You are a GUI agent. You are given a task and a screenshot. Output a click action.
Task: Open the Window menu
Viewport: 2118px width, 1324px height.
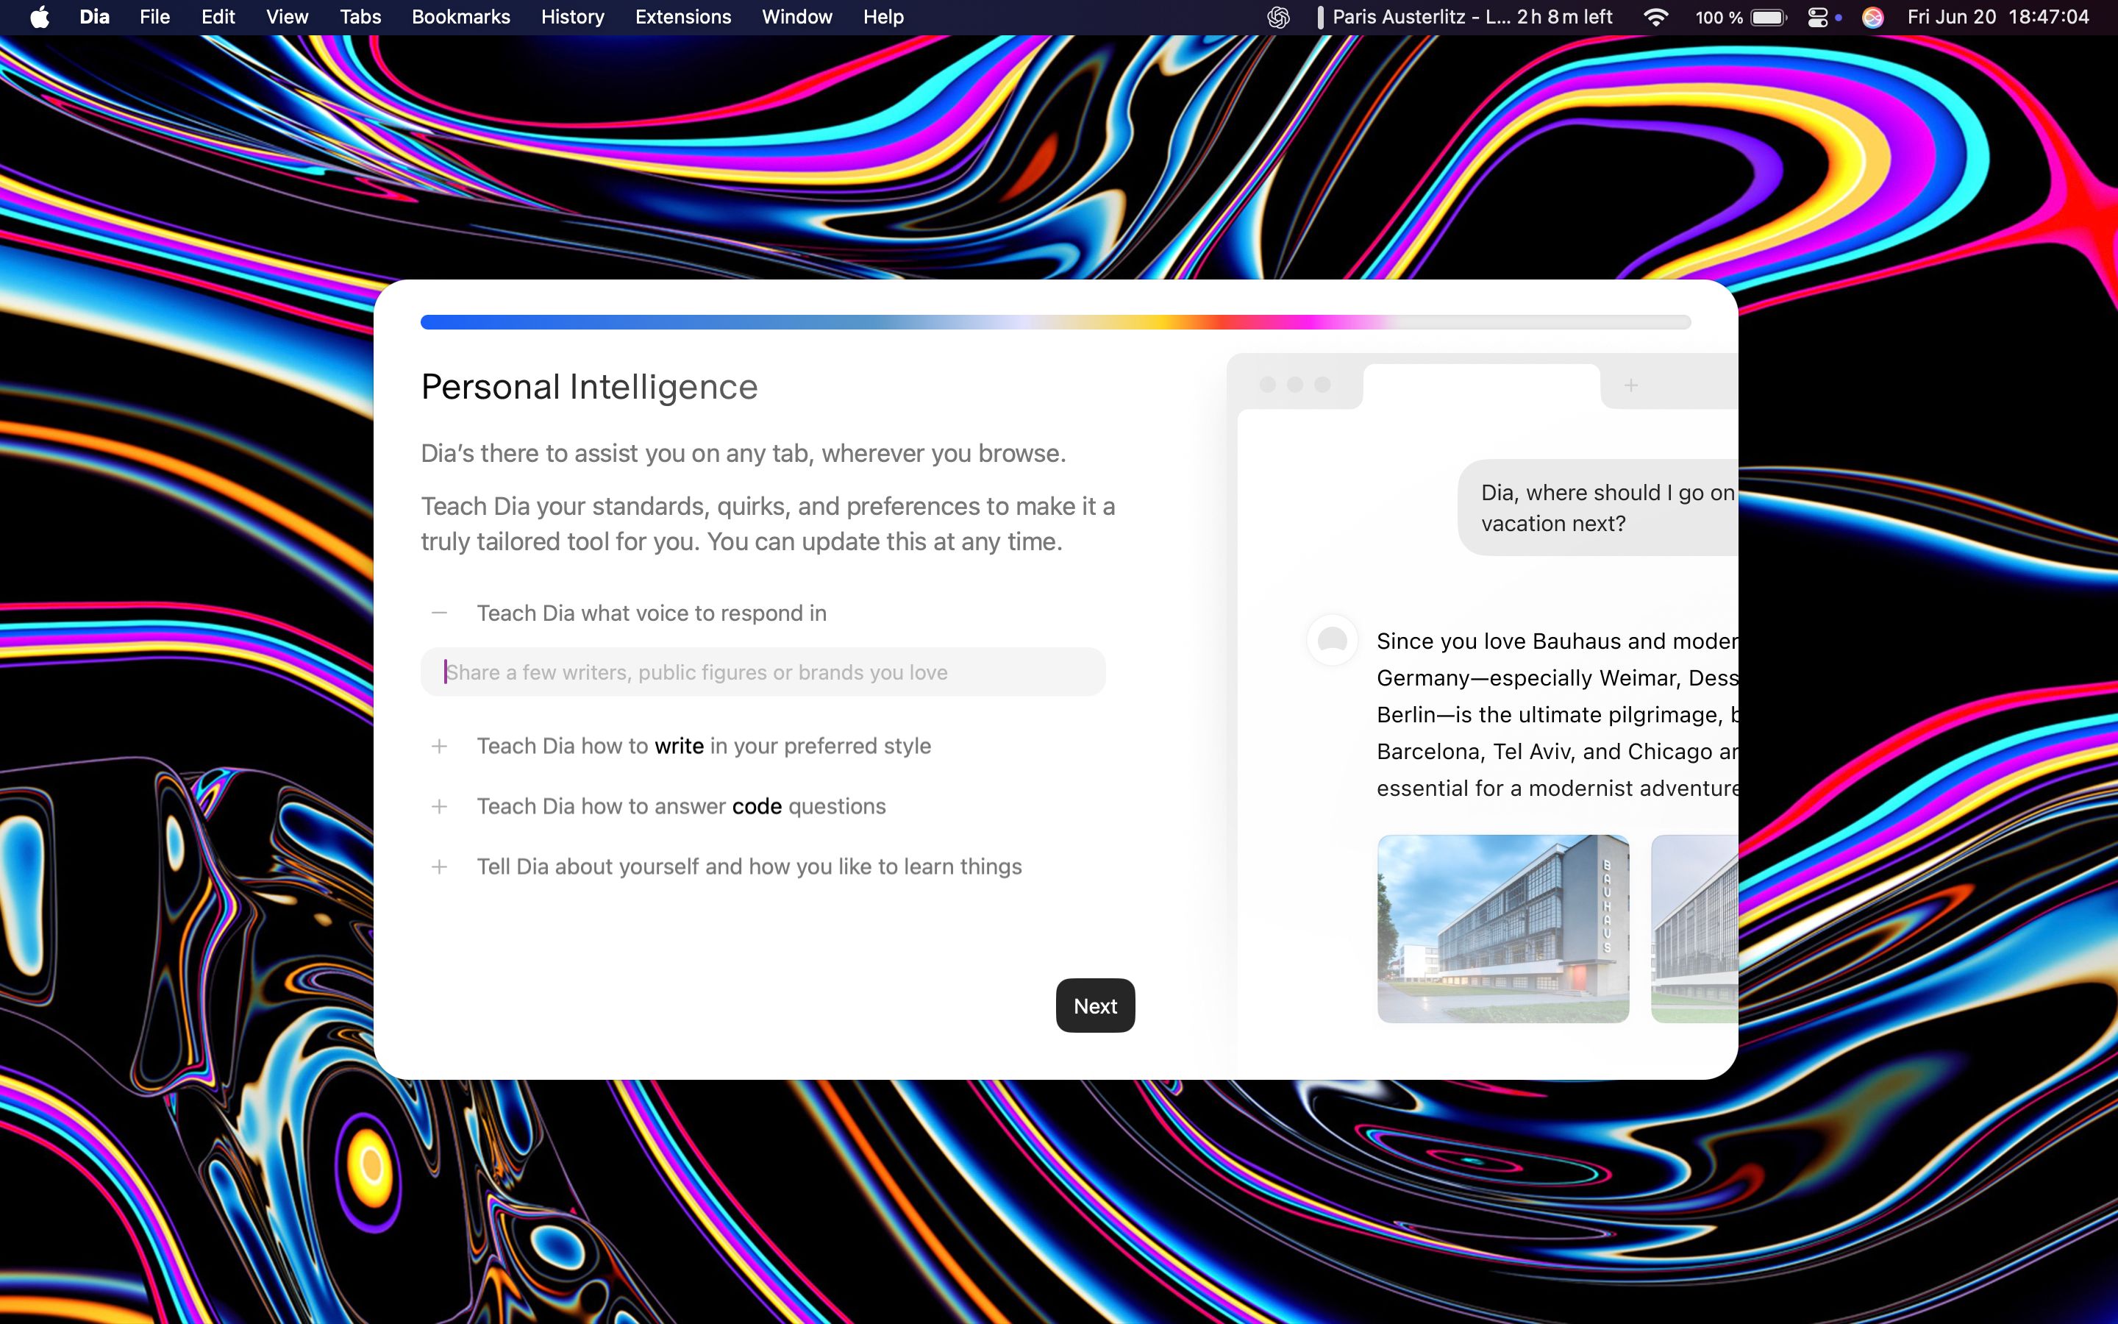point(797,18)
